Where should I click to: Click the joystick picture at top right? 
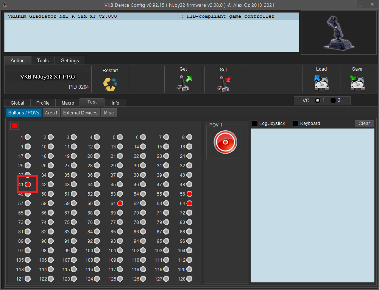pos(338,32)
